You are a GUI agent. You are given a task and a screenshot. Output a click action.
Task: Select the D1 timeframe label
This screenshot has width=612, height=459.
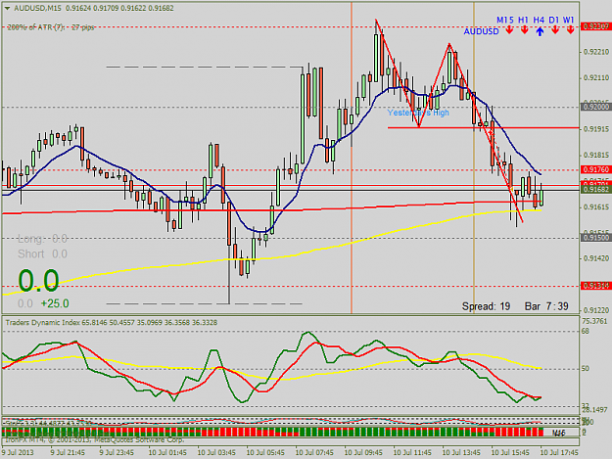[554, 20]
